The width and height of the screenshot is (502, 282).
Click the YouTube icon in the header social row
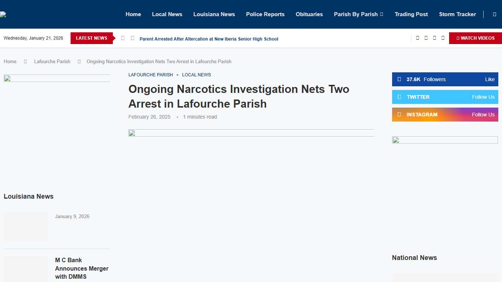(x=443, y=38)
